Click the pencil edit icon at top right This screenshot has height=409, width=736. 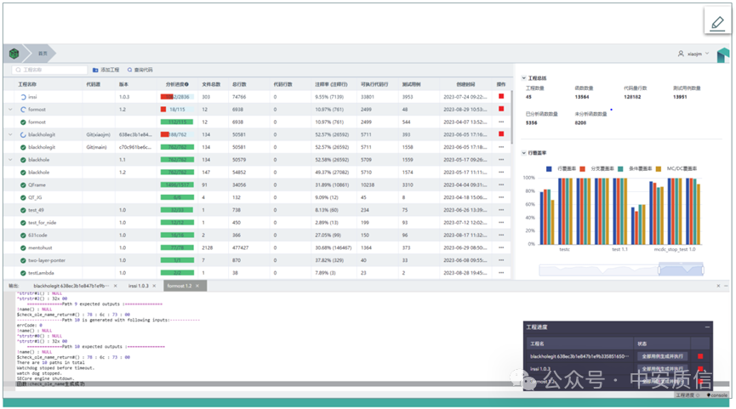coord(716,23)
